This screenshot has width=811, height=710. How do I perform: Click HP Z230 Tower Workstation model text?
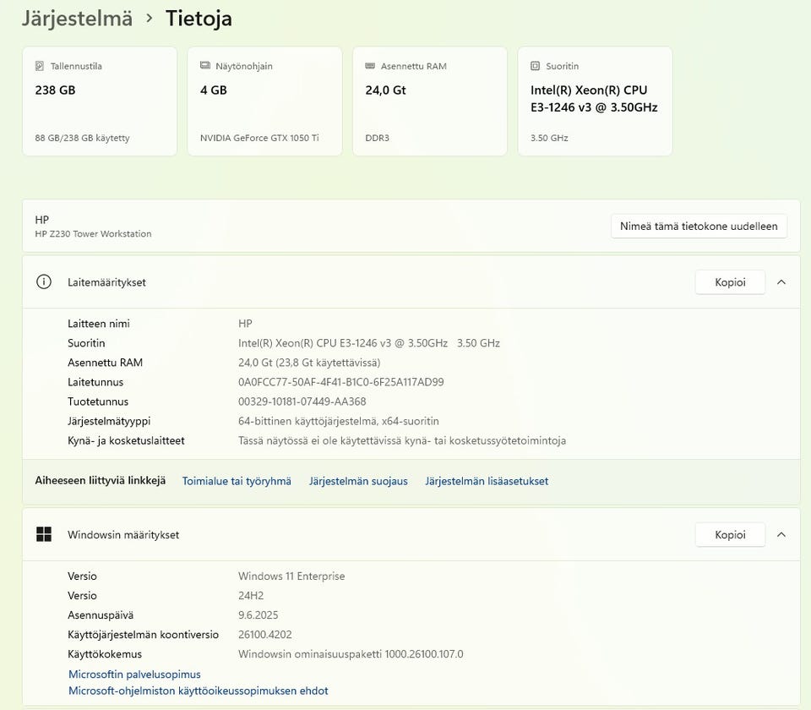[x=93, y=234]
